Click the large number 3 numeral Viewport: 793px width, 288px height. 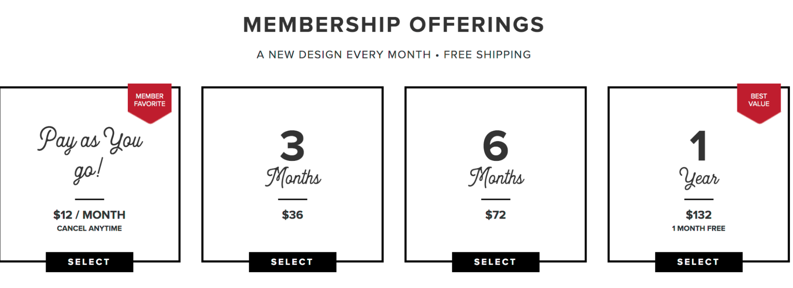[292, 146]
